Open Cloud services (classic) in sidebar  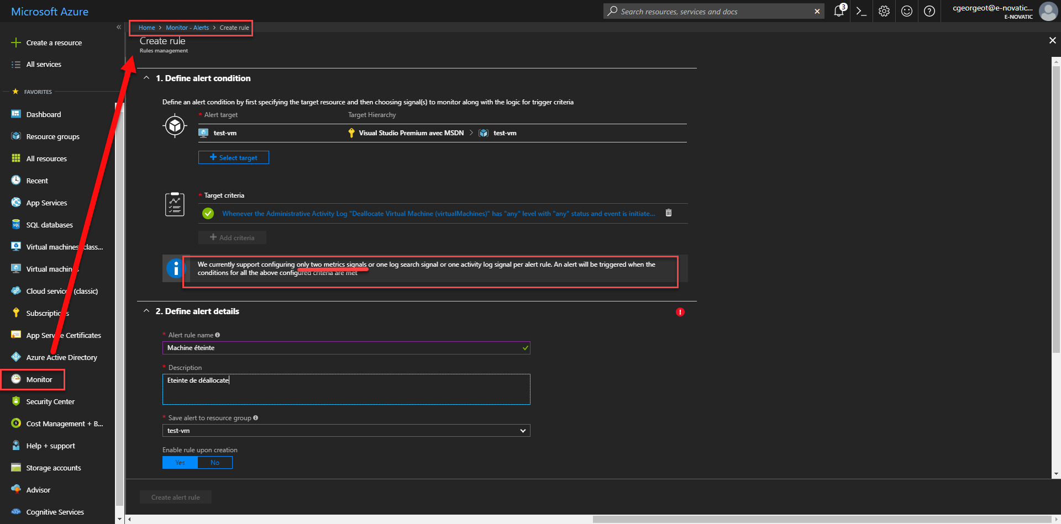(62, 291)
